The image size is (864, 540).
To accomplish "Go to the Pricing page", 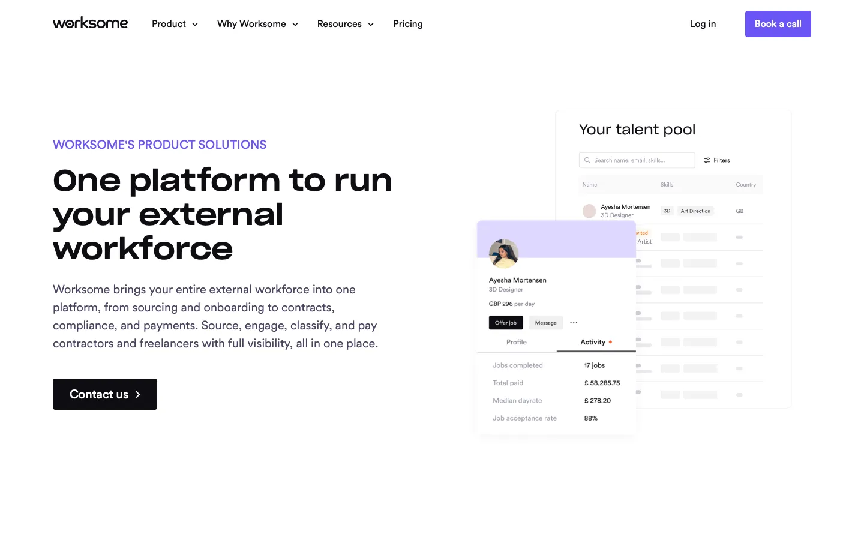I will 408,24.
